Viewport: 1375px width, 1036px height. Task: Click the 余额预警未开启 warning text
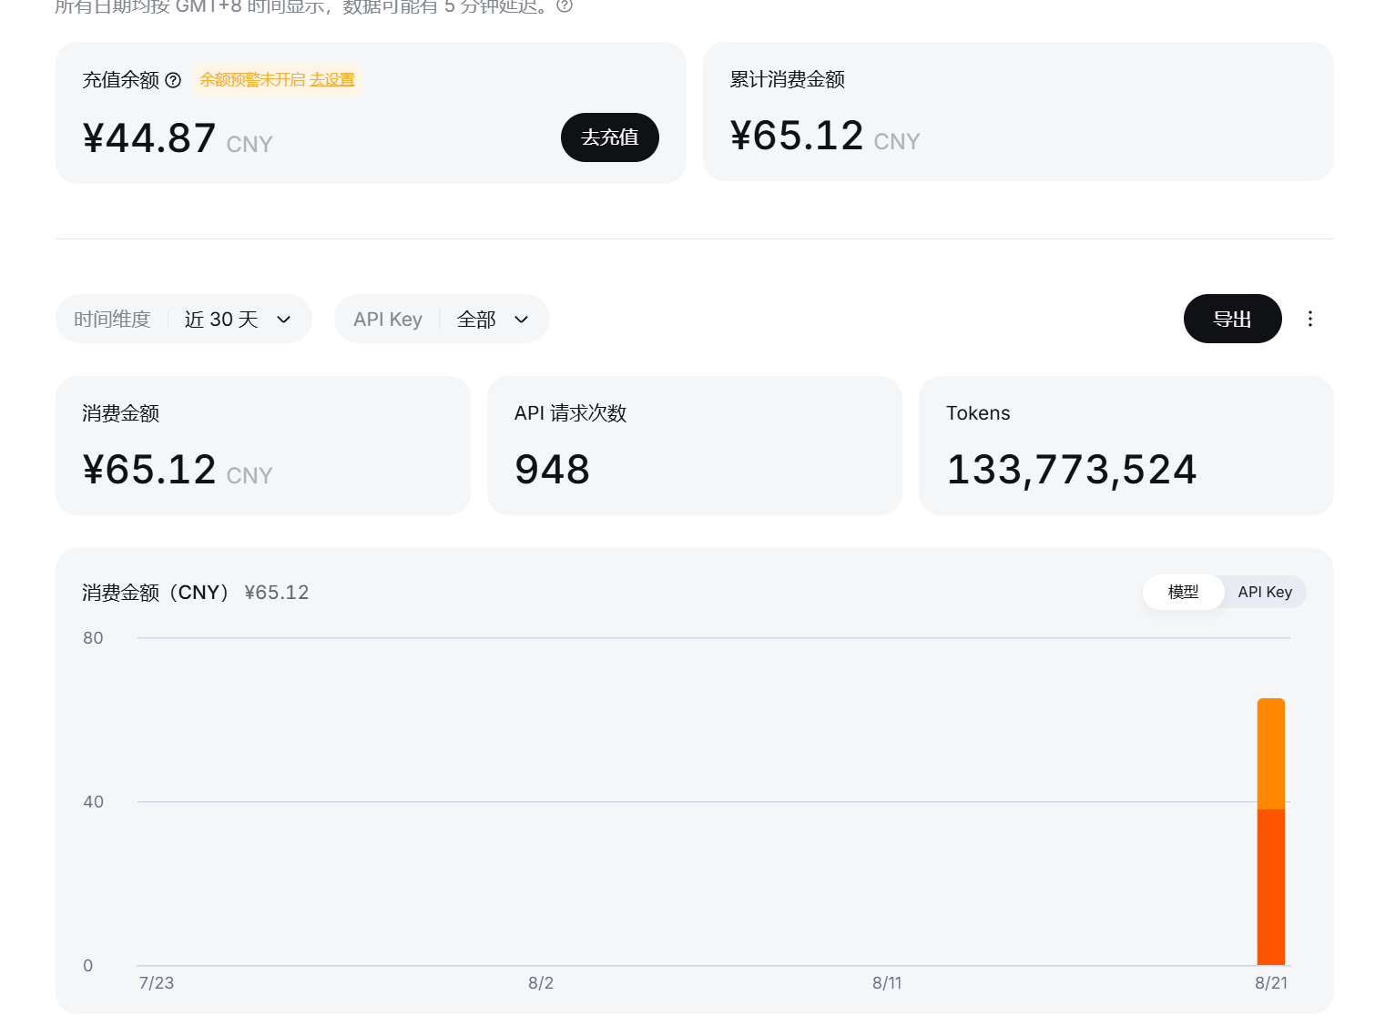click(x=252, y=80)
